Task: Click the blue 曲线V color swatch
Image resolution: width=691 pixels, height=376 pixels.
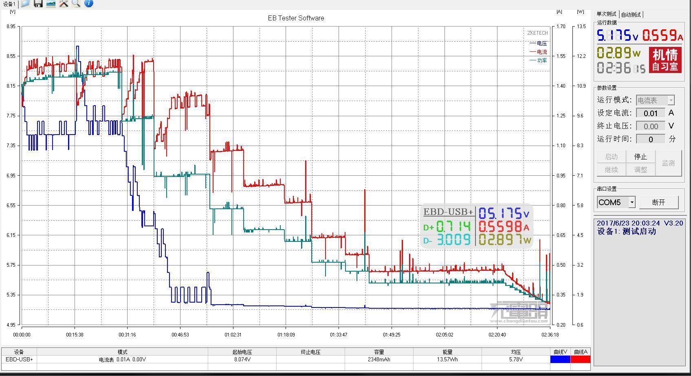Action: click(560, 359)
